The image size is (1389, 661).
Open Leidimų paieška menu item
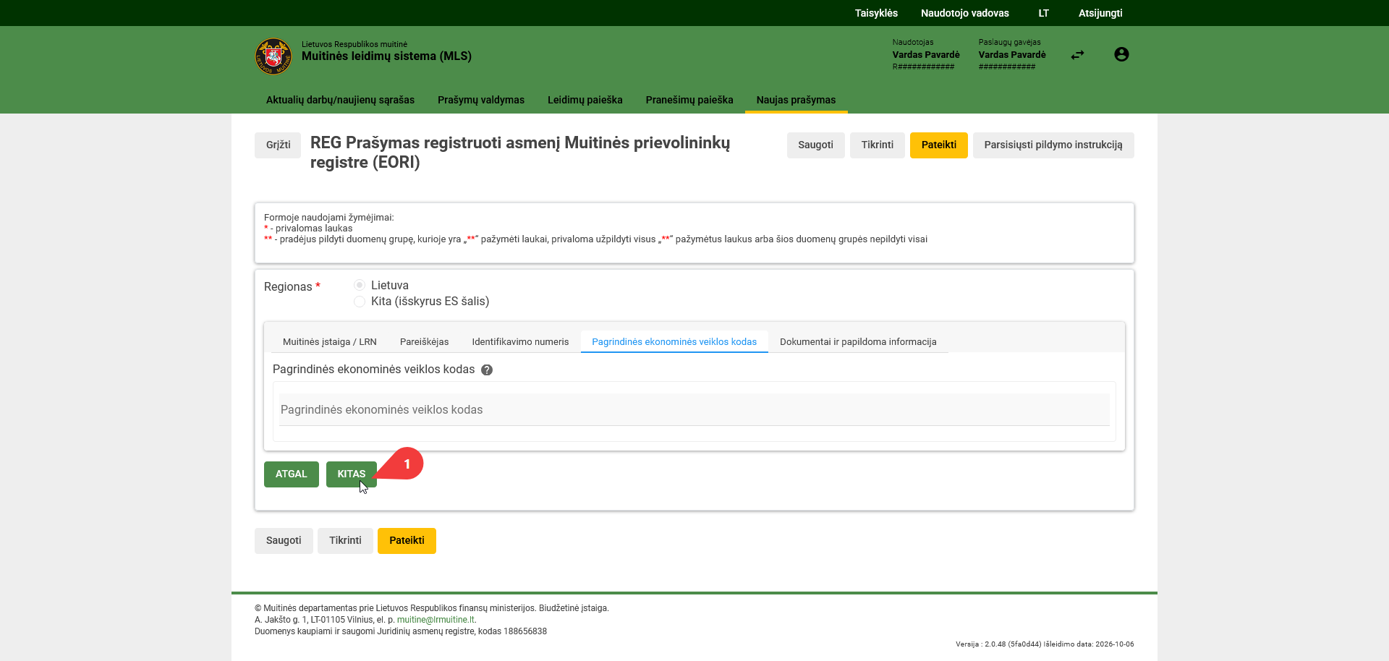tap(585, 100)
